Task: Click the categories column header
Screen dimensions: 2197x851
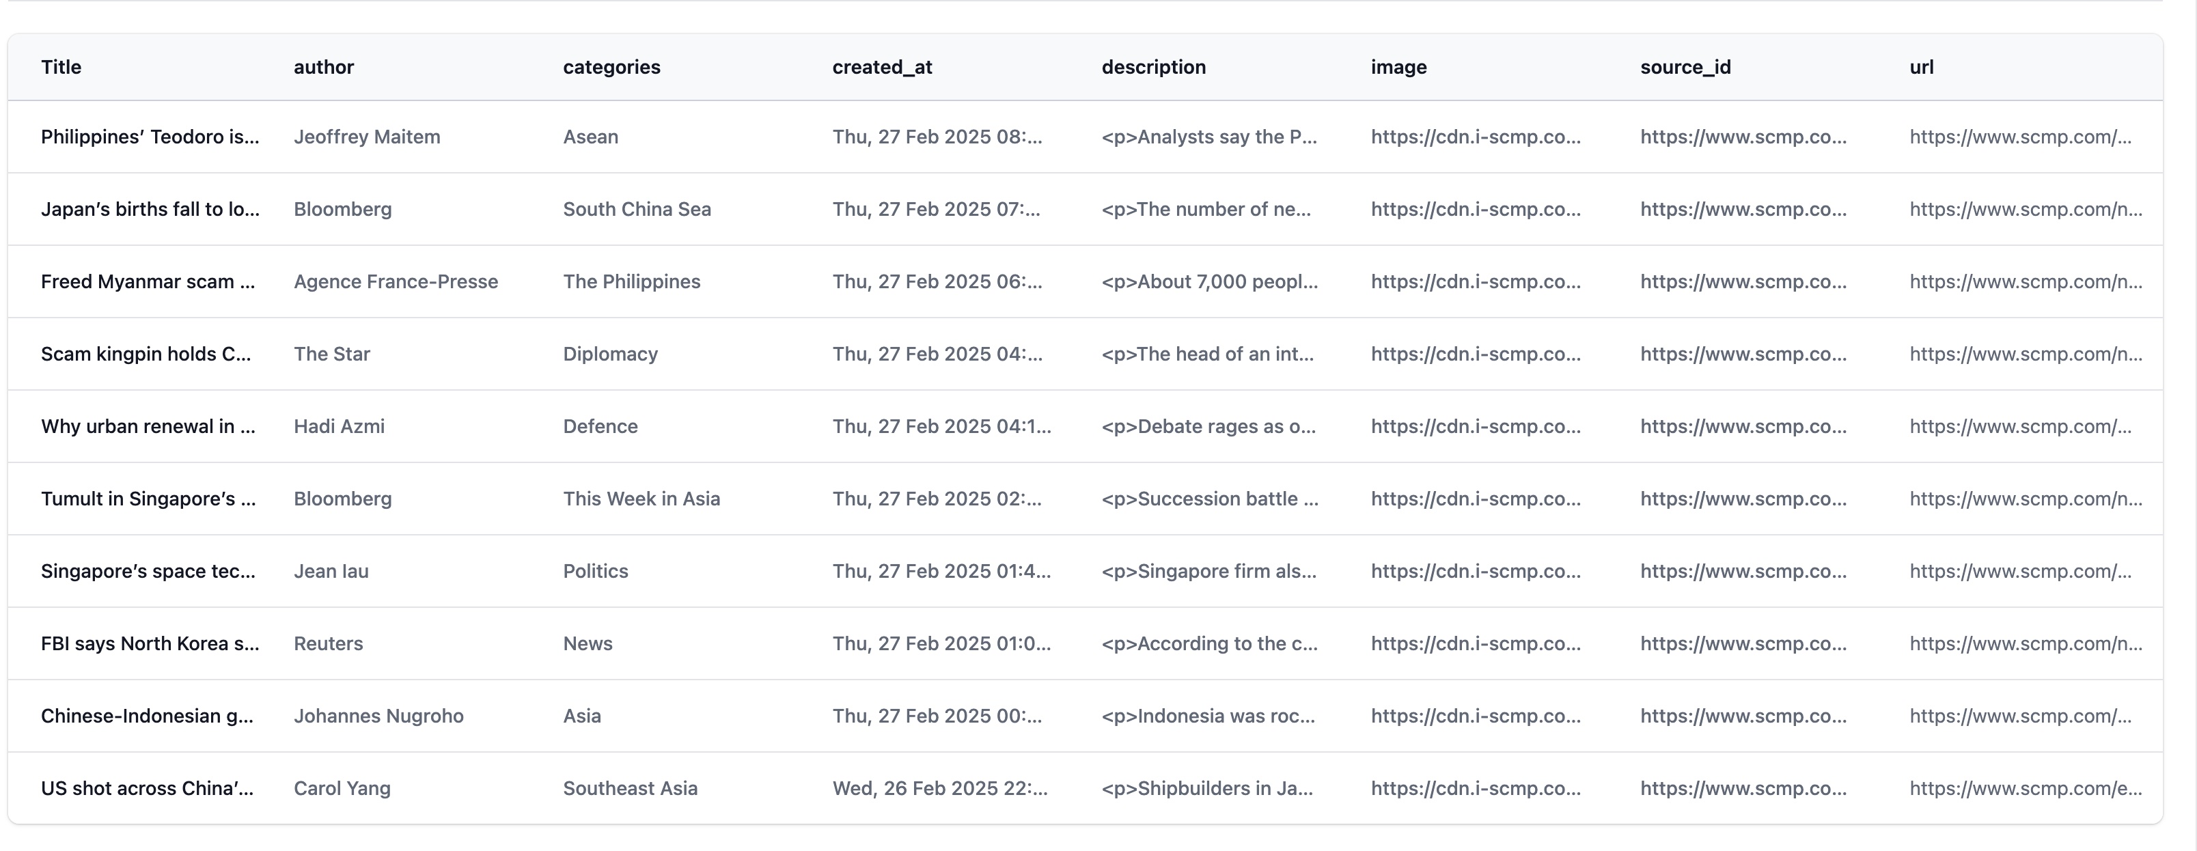Action: click(x=611, y=68)
